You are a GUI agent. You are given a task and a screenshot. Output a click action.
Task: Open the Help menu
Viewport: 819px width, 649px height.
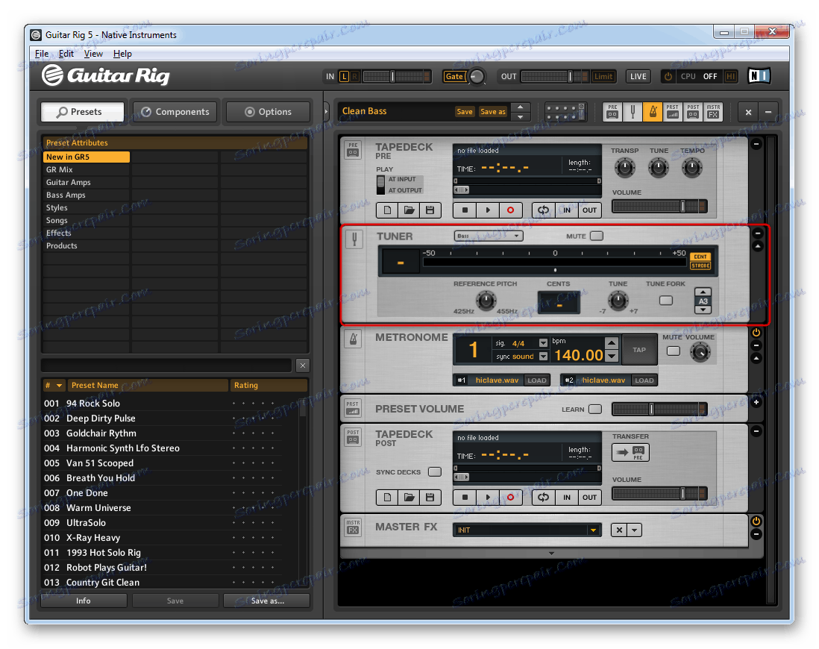pos(122,53)
